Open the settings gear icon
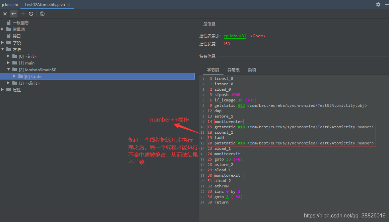Screen dimensions: 389x222 [378, 4]
